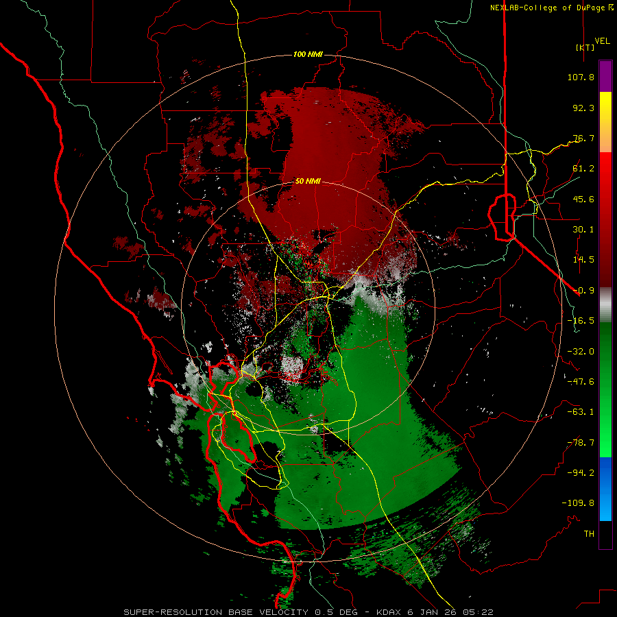The width and height of the screenshot is (617, 617).
Task: Click the 76.7 legend value
Action: click(583, 138)
